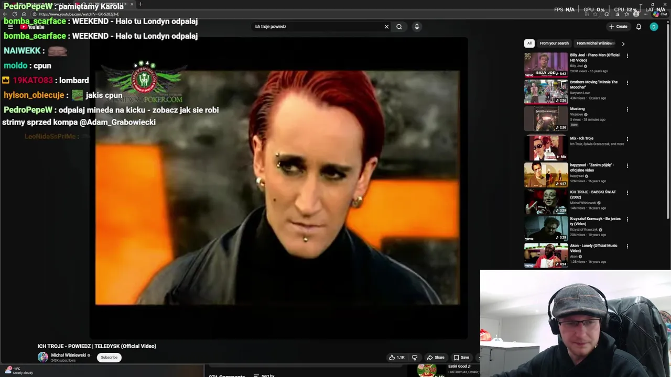Viewport: 671px width, 377px height.
Task: Open options menu for happysad video
Action: 627,166
